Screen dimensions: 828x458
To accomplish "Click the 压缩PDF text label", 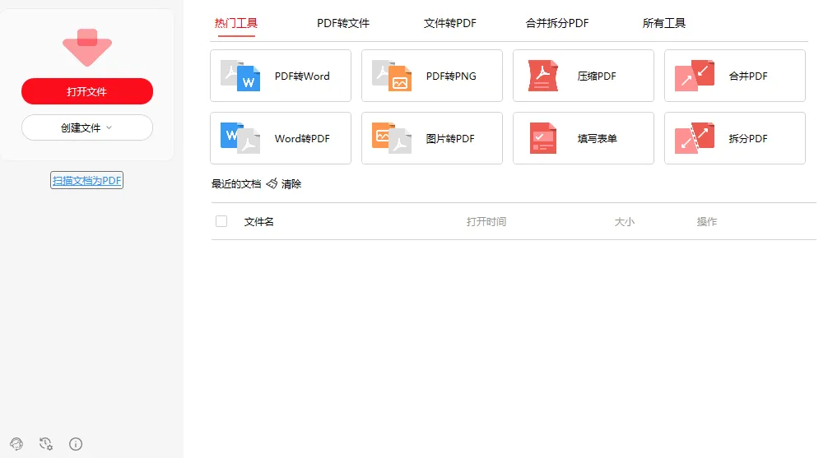I will [597, 76].
